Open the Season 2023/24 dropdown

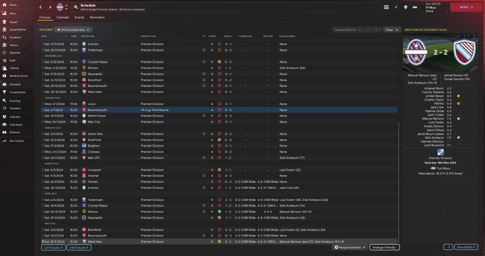tap(348, 29)
